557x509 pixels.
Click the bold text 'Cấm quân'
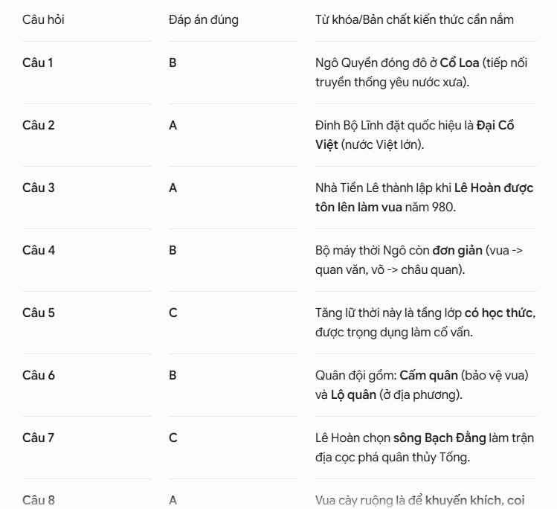point(428,375)
